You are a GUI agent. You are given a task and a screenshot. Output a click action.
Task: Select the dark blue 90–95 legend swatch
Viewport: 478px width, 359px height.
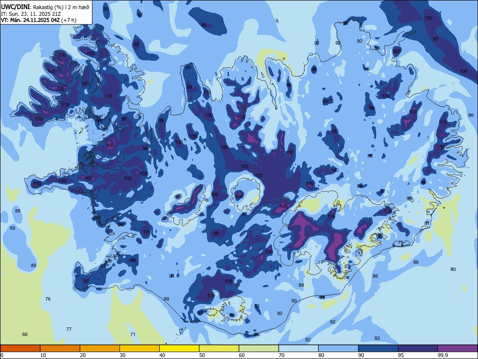pos(378,348)
